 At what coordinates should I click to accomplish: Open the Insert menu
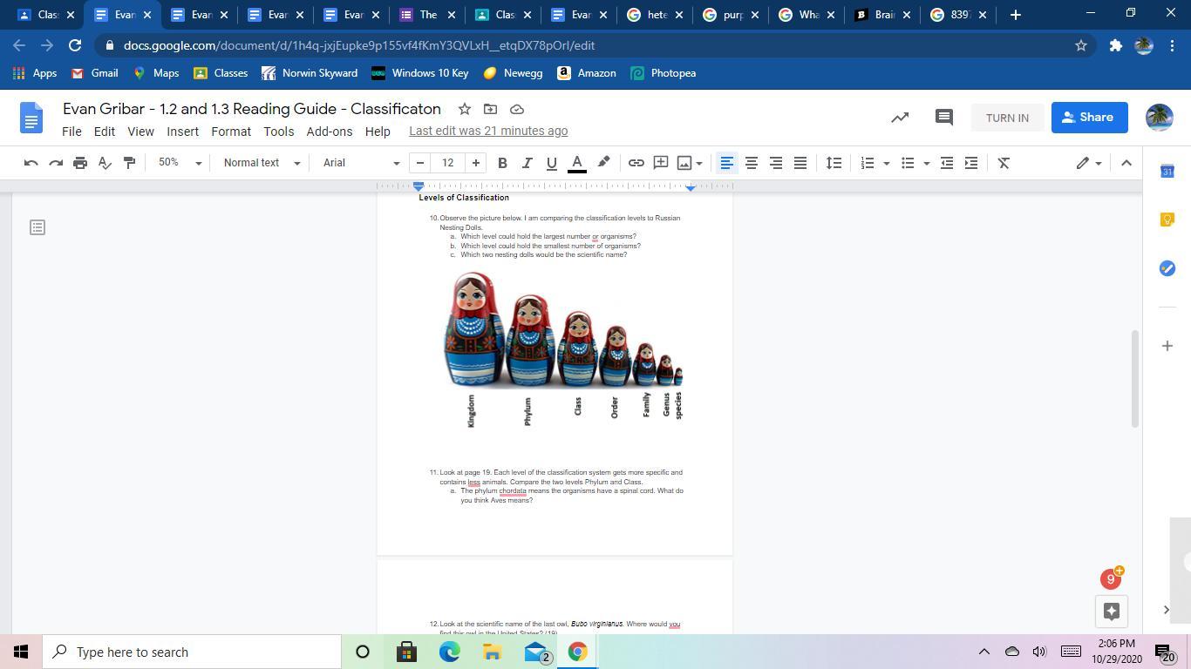[x=182, y=132]
